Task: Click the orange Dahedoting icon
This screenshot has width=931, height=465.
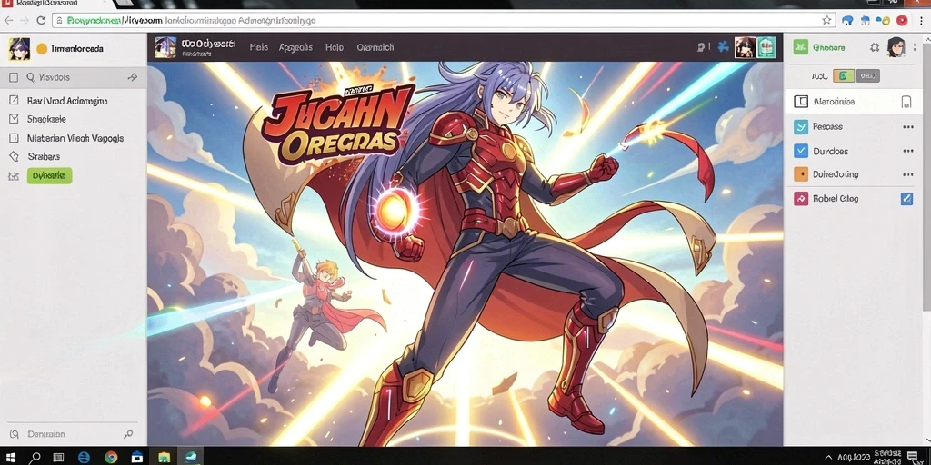Action: pyautogui.click(x=801, y=174)
